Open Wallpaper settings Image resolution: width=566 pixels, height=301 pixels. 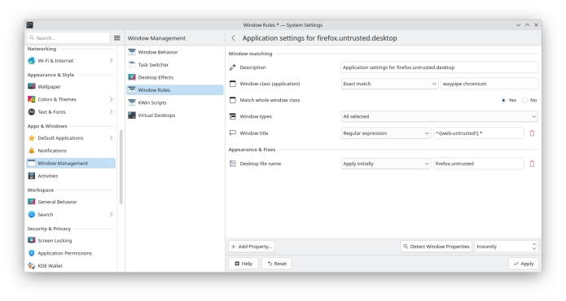coord(71,86)
